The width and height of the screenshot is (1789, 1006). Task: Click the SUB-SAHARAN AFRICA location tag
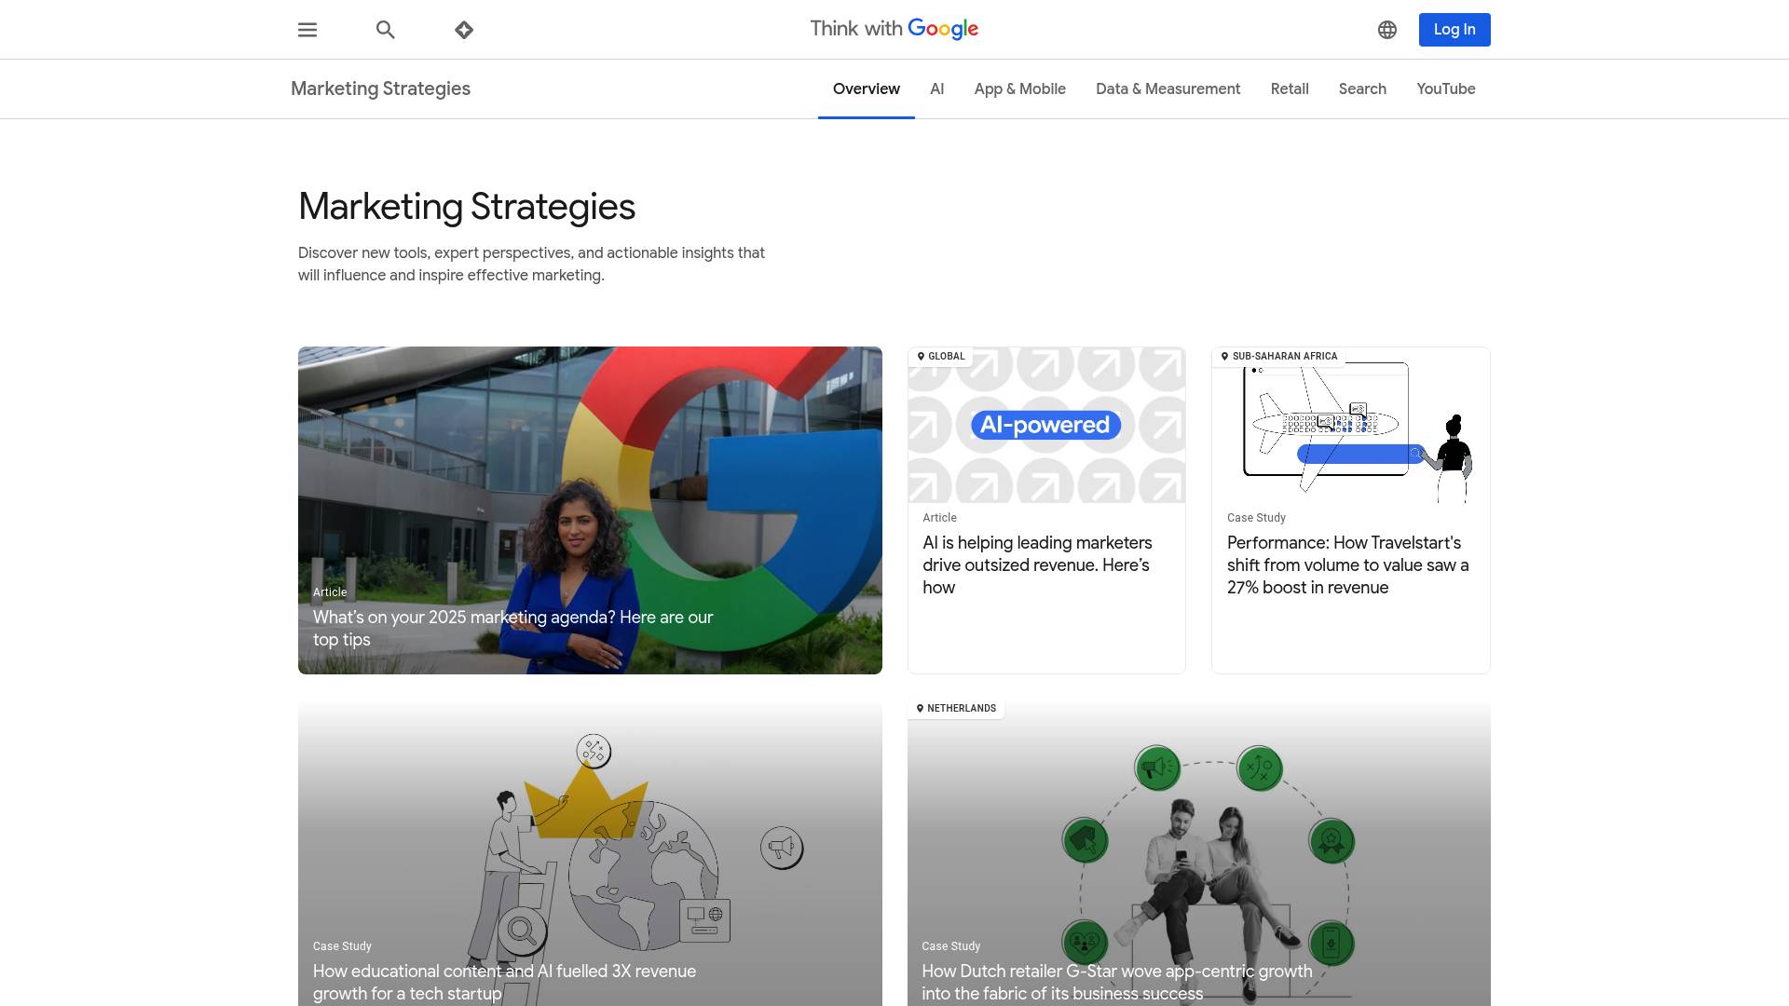(x=1278, y=357)
